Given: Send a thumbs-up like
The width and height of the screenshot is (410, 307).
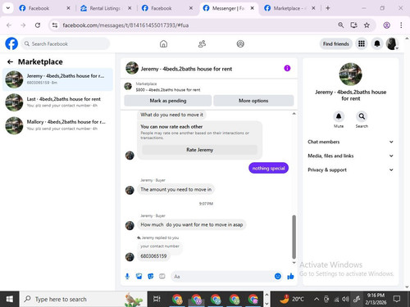Looking at the screenshot, I should 290,277.
